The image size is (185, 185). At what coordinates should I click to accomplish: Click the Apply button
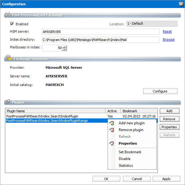[166, 179]
